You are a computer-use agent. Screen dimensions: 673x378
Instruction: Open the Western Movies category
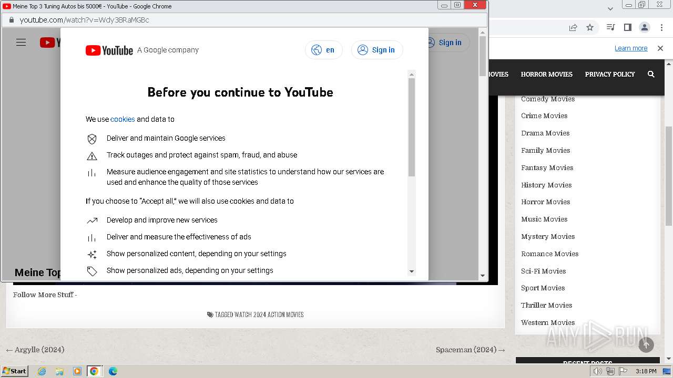(x=548, y=322)
